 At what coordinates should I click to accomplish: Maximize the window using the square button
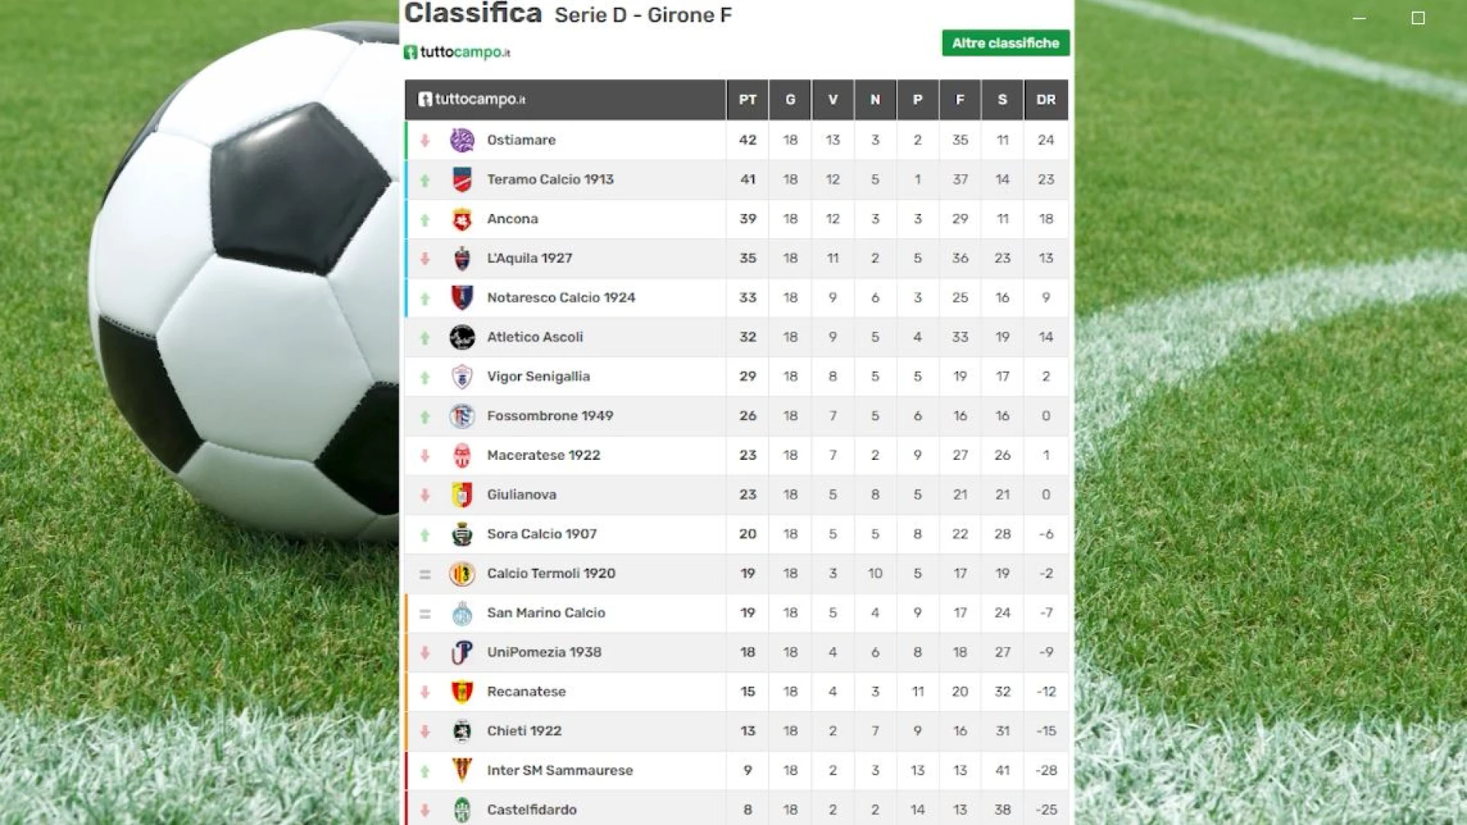[x=1417, y=18]
